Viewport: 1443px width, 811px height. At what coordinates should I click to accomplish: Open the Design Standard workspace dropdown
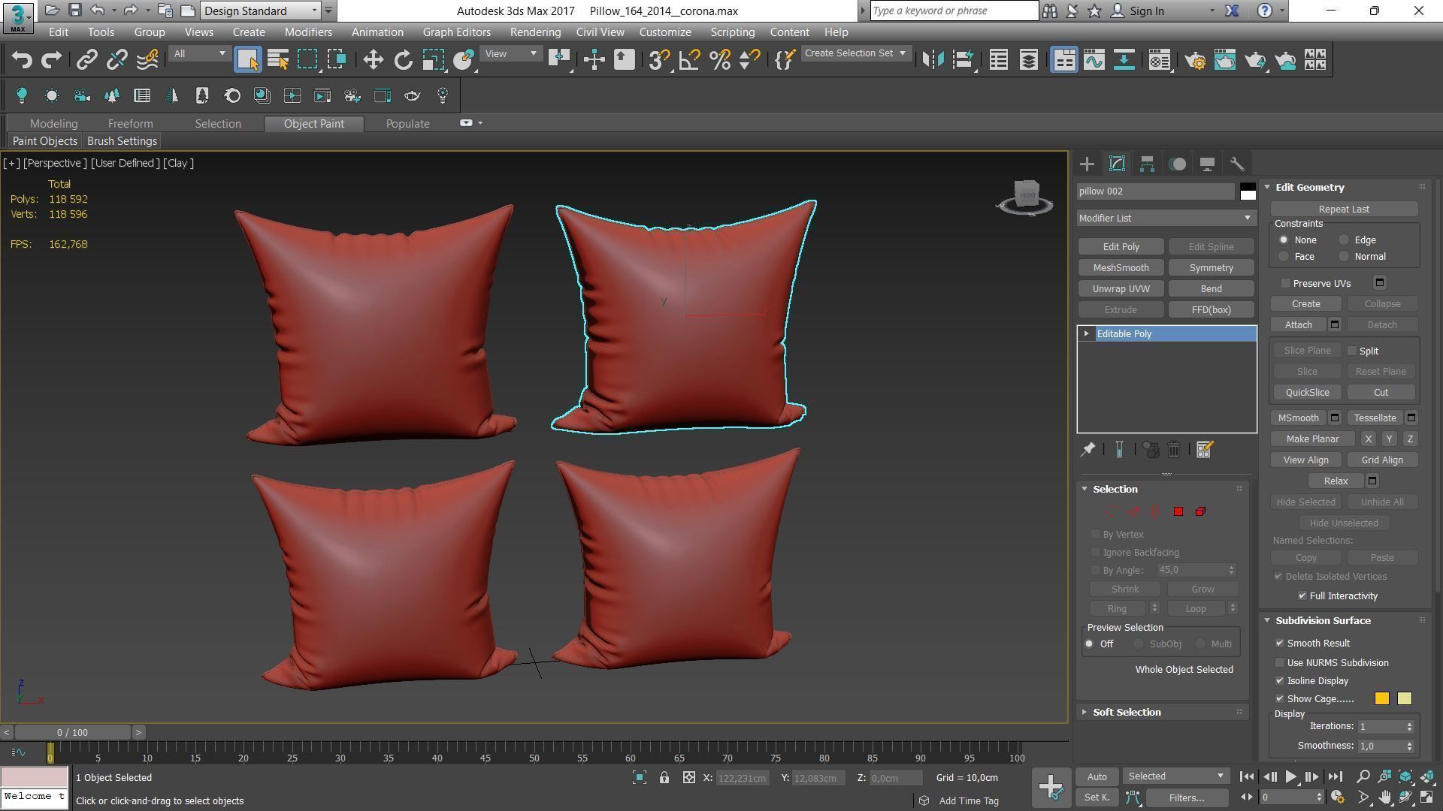click(x=260, y=11)
